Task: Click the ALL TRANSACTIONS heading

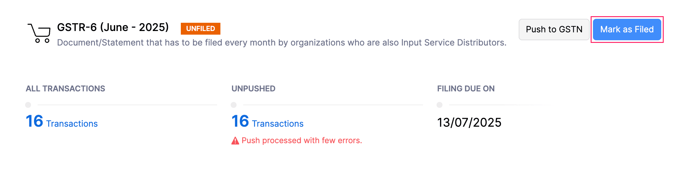Action: click(x=65, y=88)
